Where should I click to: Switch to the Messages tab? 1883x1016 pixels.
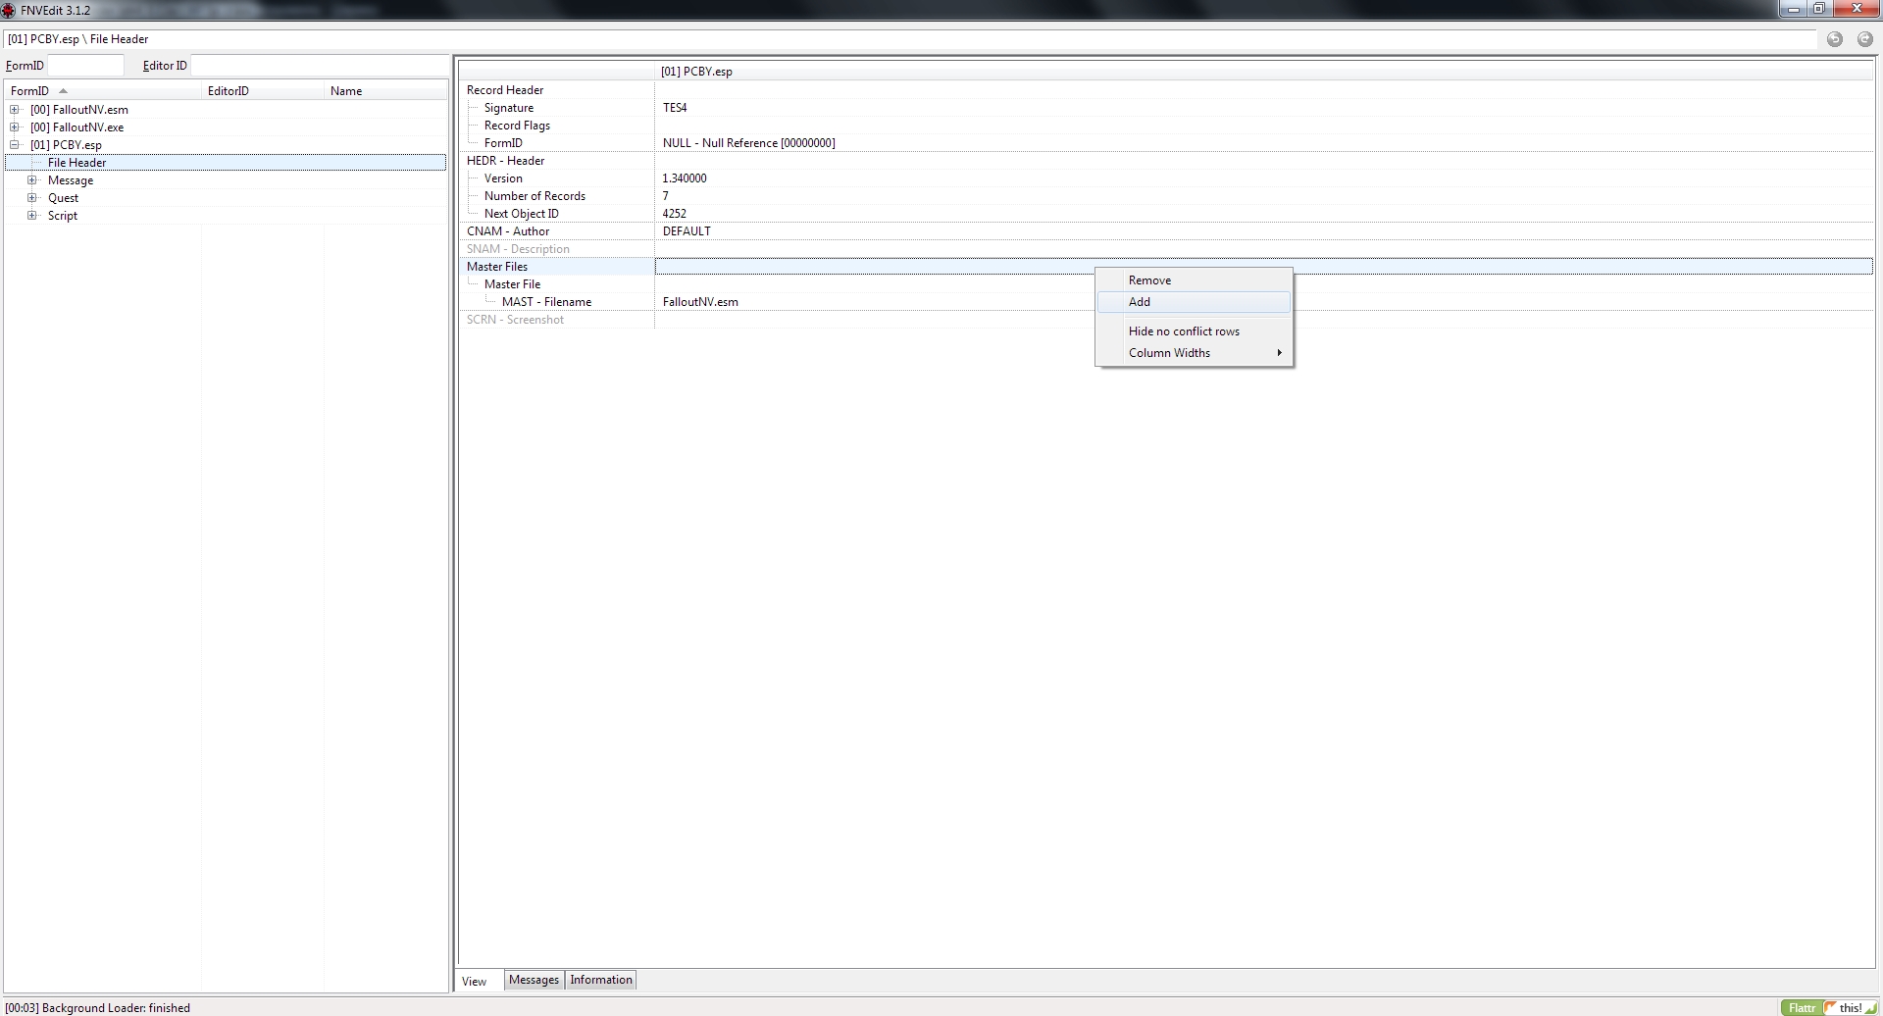point(534,980)
